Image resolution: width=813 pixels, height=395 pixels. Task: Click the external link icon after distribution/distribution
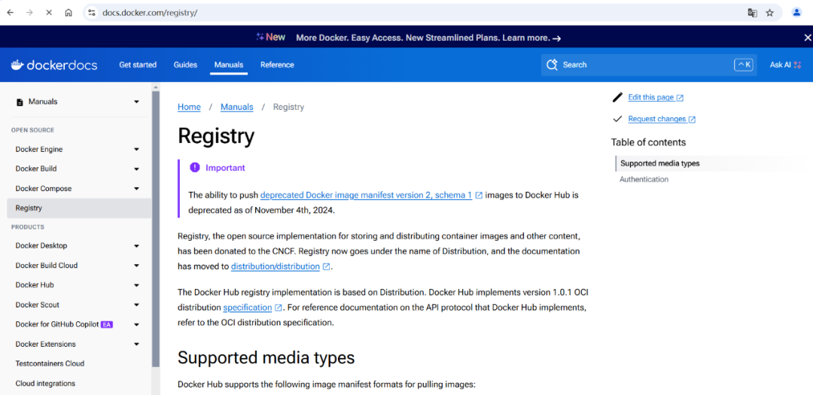(326, 266)
